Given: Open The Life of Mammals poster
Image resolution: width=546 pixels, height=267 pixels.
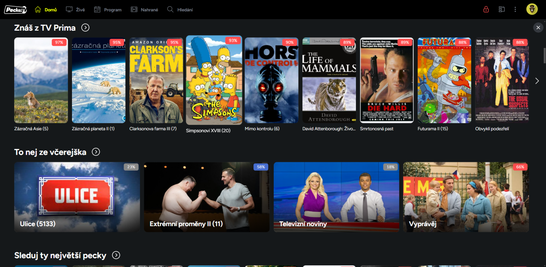Looking at the screenshot, I should pyautogui.click(x=329, y=80).
